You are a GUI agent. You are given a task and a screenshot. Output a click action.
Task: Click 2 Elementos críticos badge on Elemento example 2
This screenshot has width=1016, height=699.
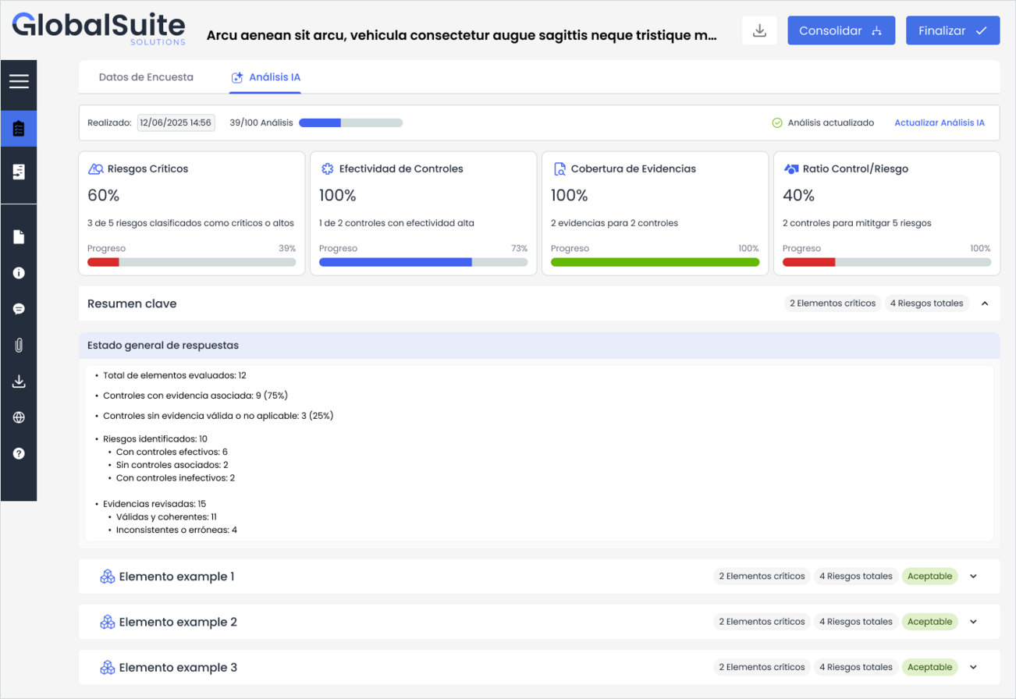(762, 622)
